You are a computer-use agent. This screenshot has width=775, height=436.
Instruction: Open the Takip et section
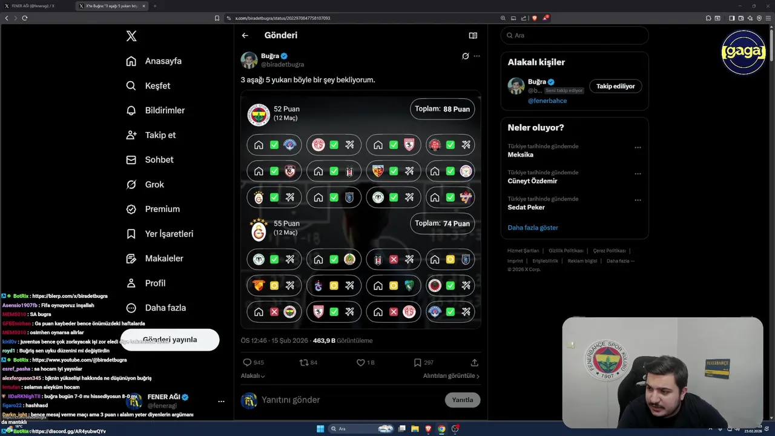[x=151, y=135]
